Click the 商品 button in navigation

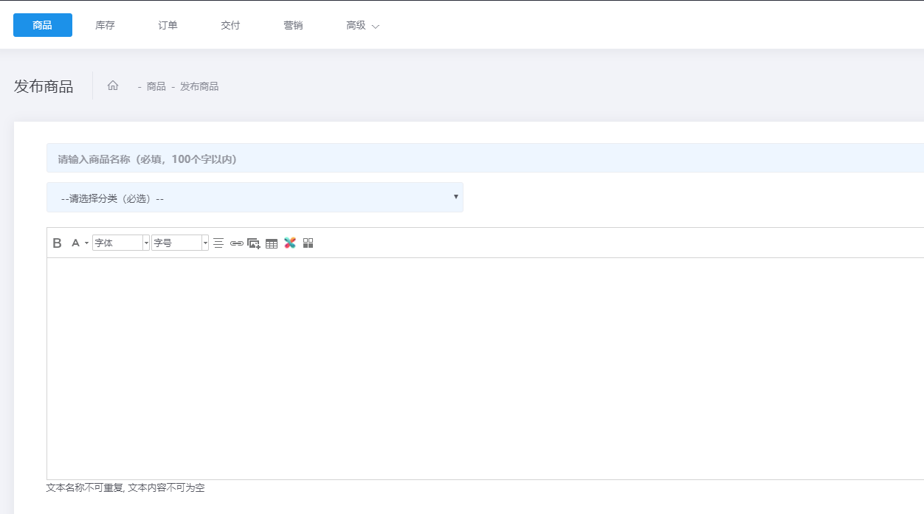point(43,25)
